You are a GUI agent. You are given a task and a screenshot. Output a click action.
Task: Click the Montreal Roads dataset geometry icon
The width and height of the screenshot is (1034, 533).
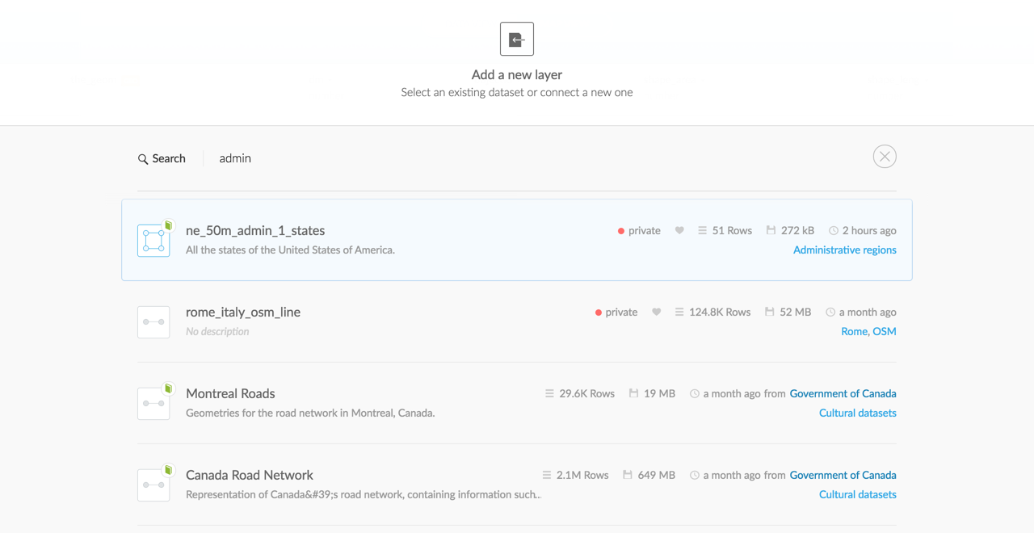[x=153, y=402]
